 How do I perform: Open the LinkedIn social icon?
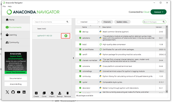coord(24,92)
